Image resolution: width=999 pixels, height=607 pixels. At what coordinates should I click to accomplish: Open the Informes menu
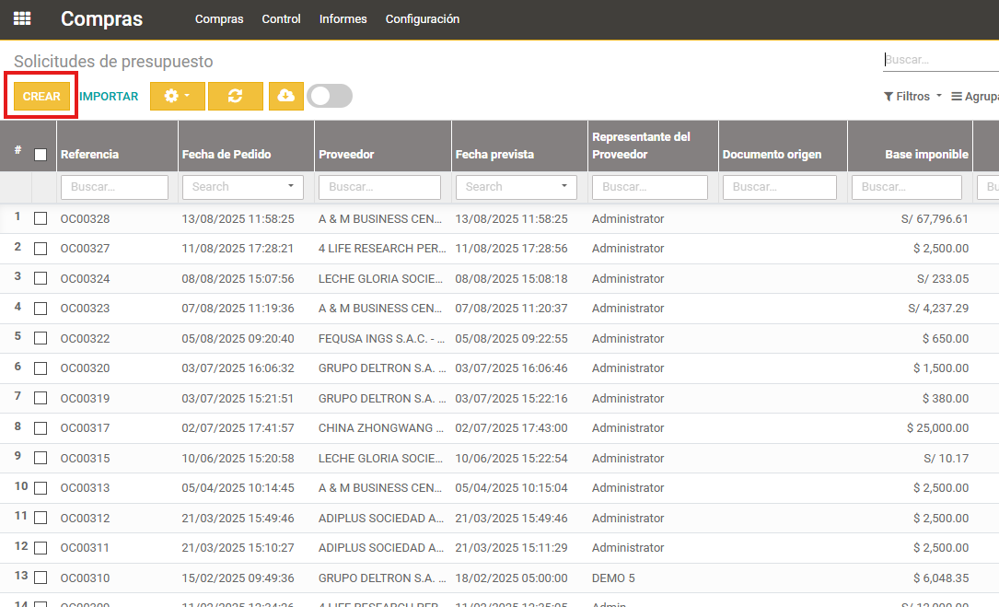(343, 19)
